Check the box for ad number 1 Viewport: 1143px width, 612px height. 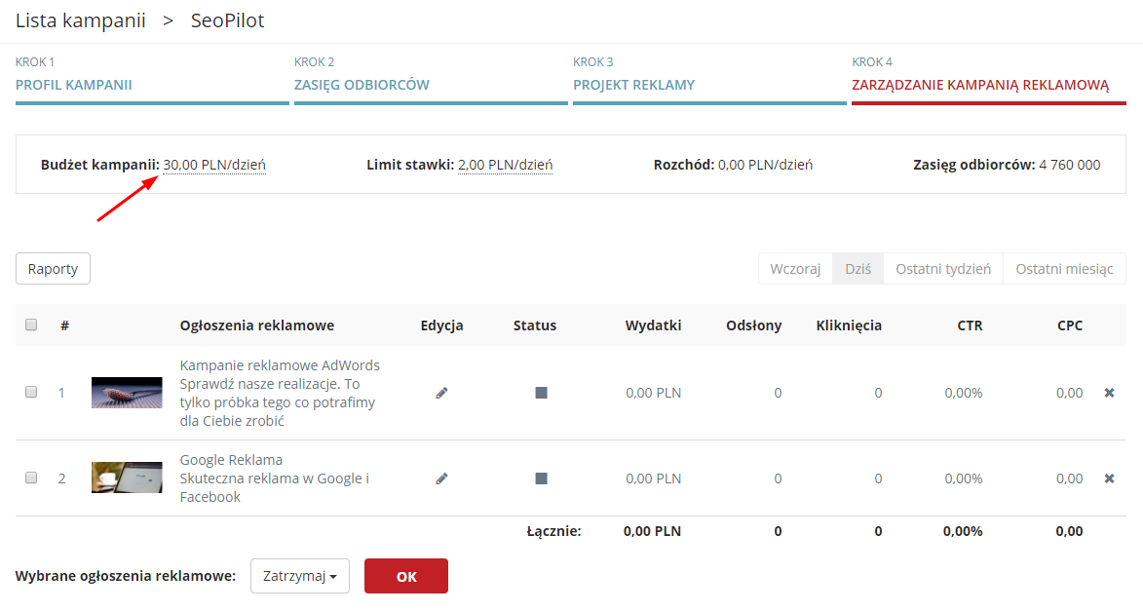click(31, 393)
